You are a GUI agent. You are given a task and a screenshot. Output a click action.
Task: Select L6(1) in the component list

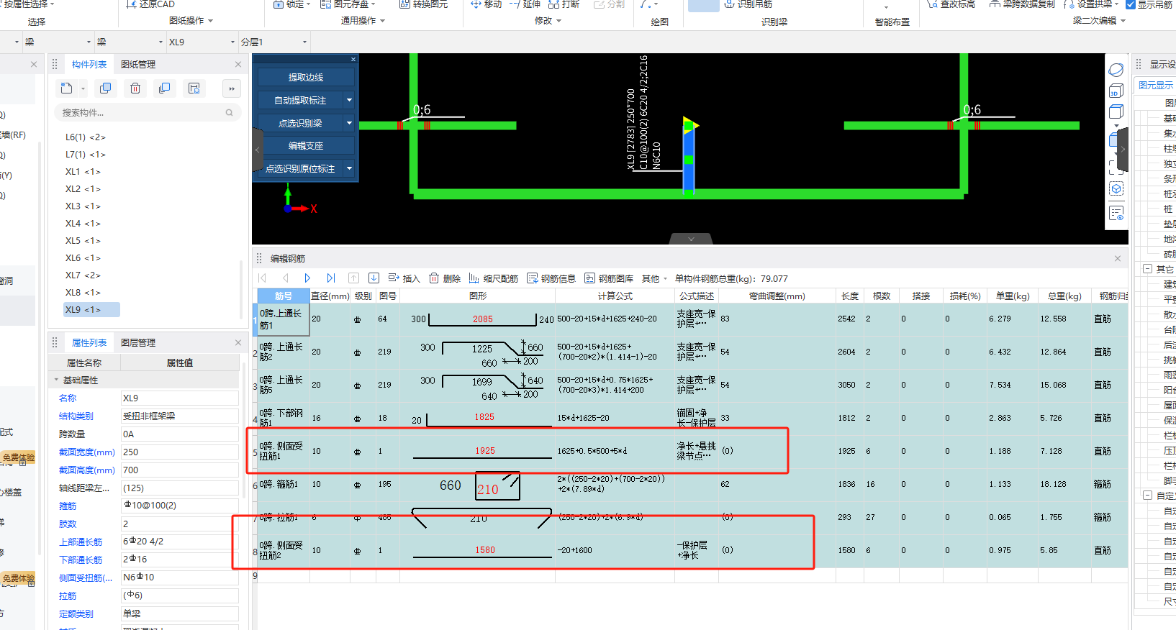[86, 137]
